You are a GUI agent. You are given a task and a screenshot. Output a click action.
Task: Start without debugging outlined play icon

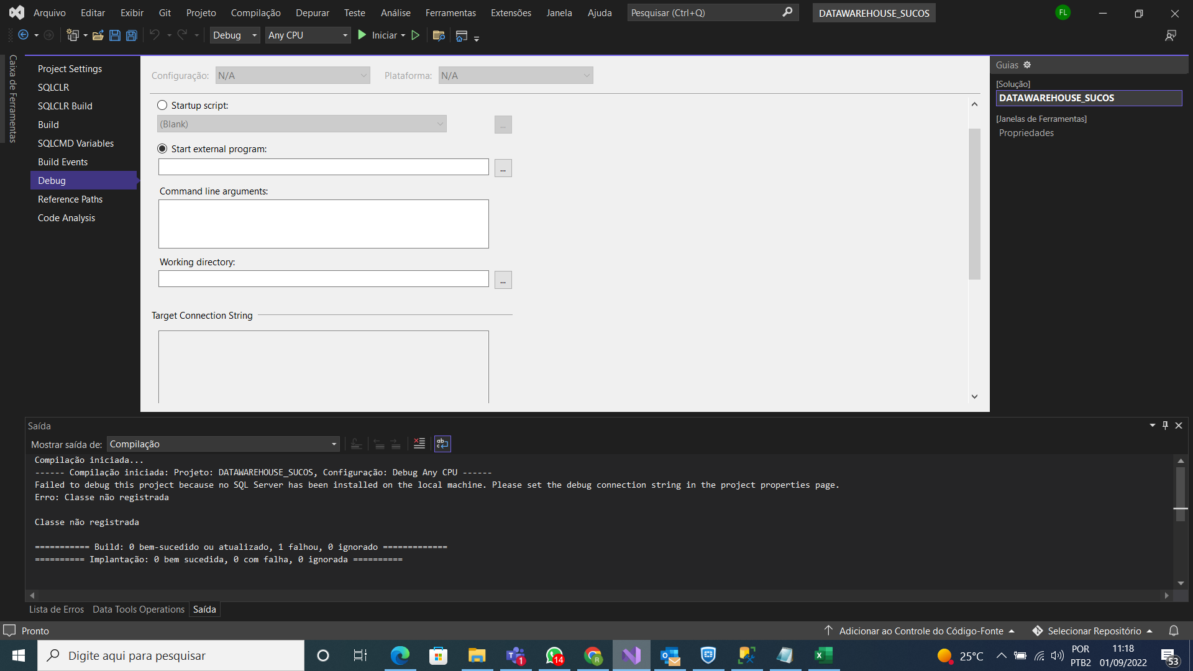tap(416, 35)
